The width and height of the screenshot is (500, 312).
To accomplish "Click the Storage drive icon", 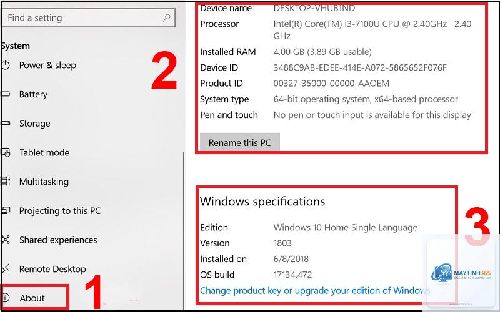I will point(6,123).
